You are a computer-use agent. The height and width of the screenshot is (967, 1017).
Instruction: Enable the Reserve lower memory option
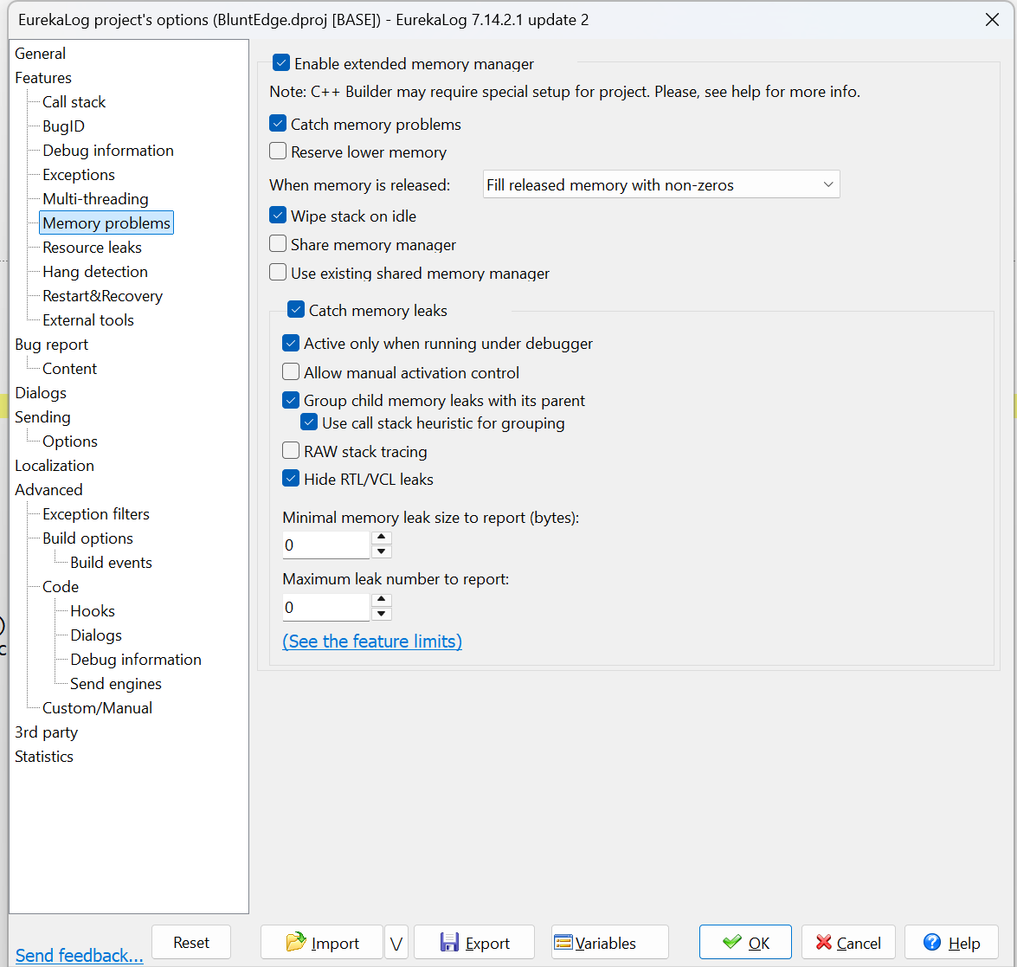pyautogui.click(x=278, y=151)
